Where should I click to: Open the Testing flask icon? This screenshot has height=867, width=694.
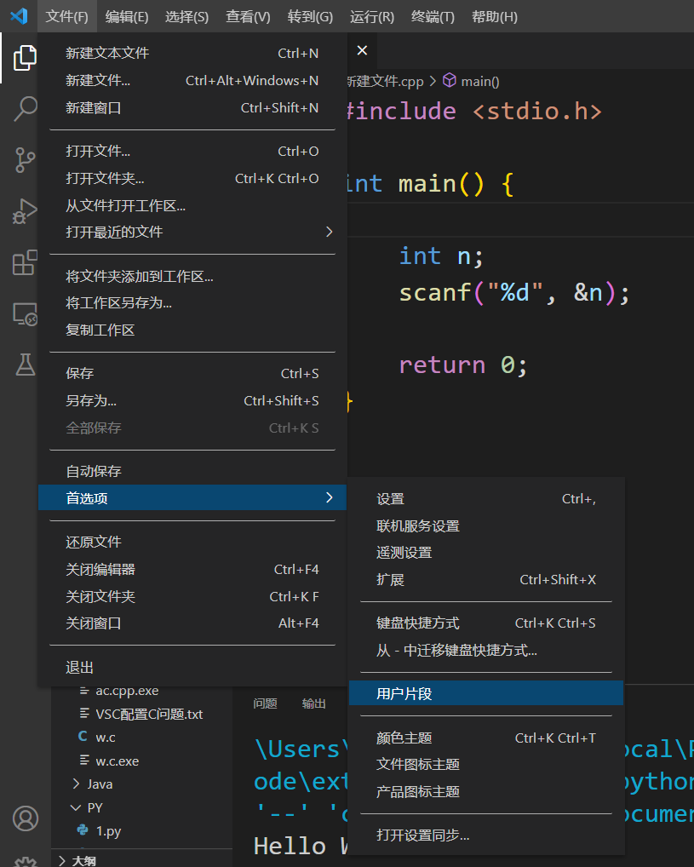coord(25,365)
